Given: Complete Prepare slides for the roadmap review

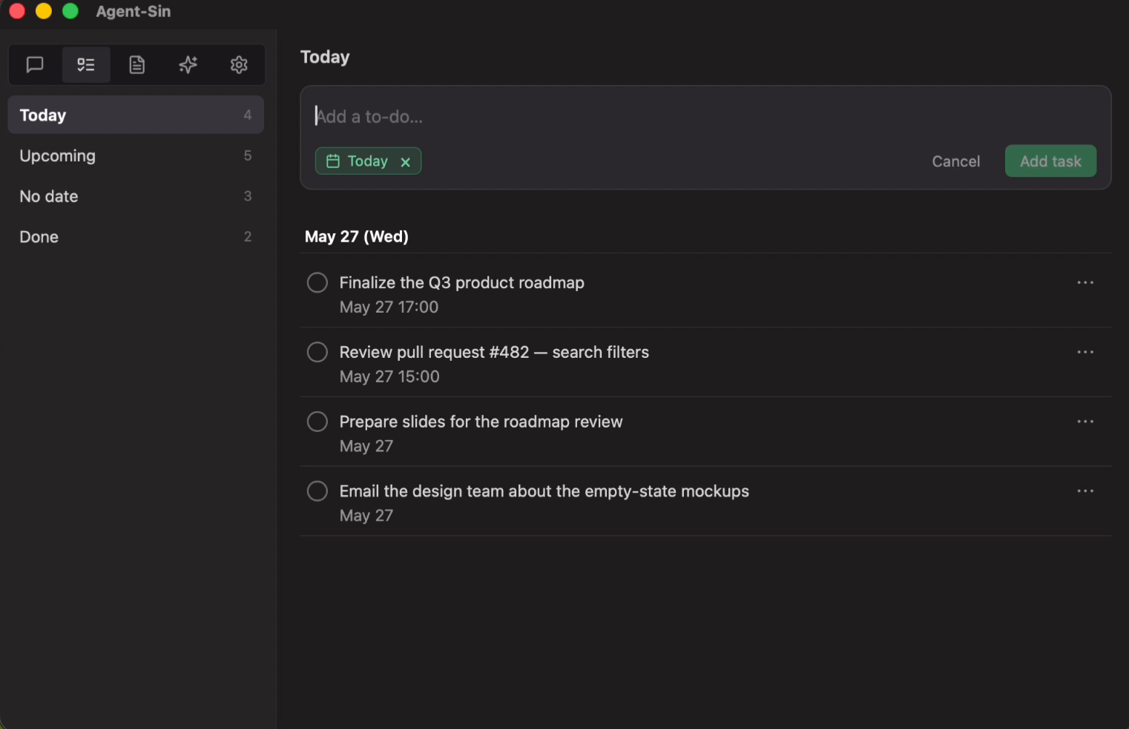Looking at the screenshot, I should [x=317, y=422].
